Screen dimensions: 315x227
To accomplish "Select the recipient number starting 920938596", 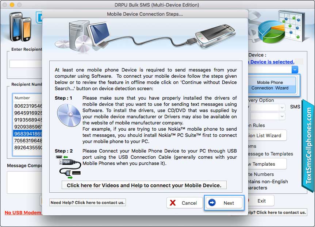I will point(28,127).
